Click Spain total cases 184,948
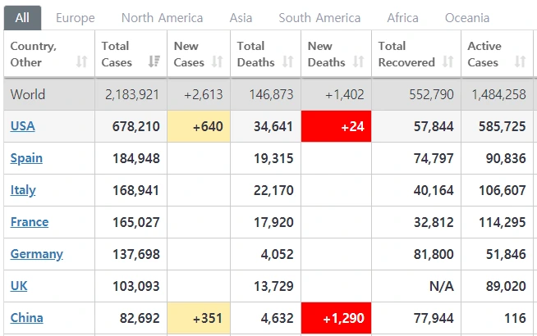Screen dimensions: 537x336 point(136,159)
